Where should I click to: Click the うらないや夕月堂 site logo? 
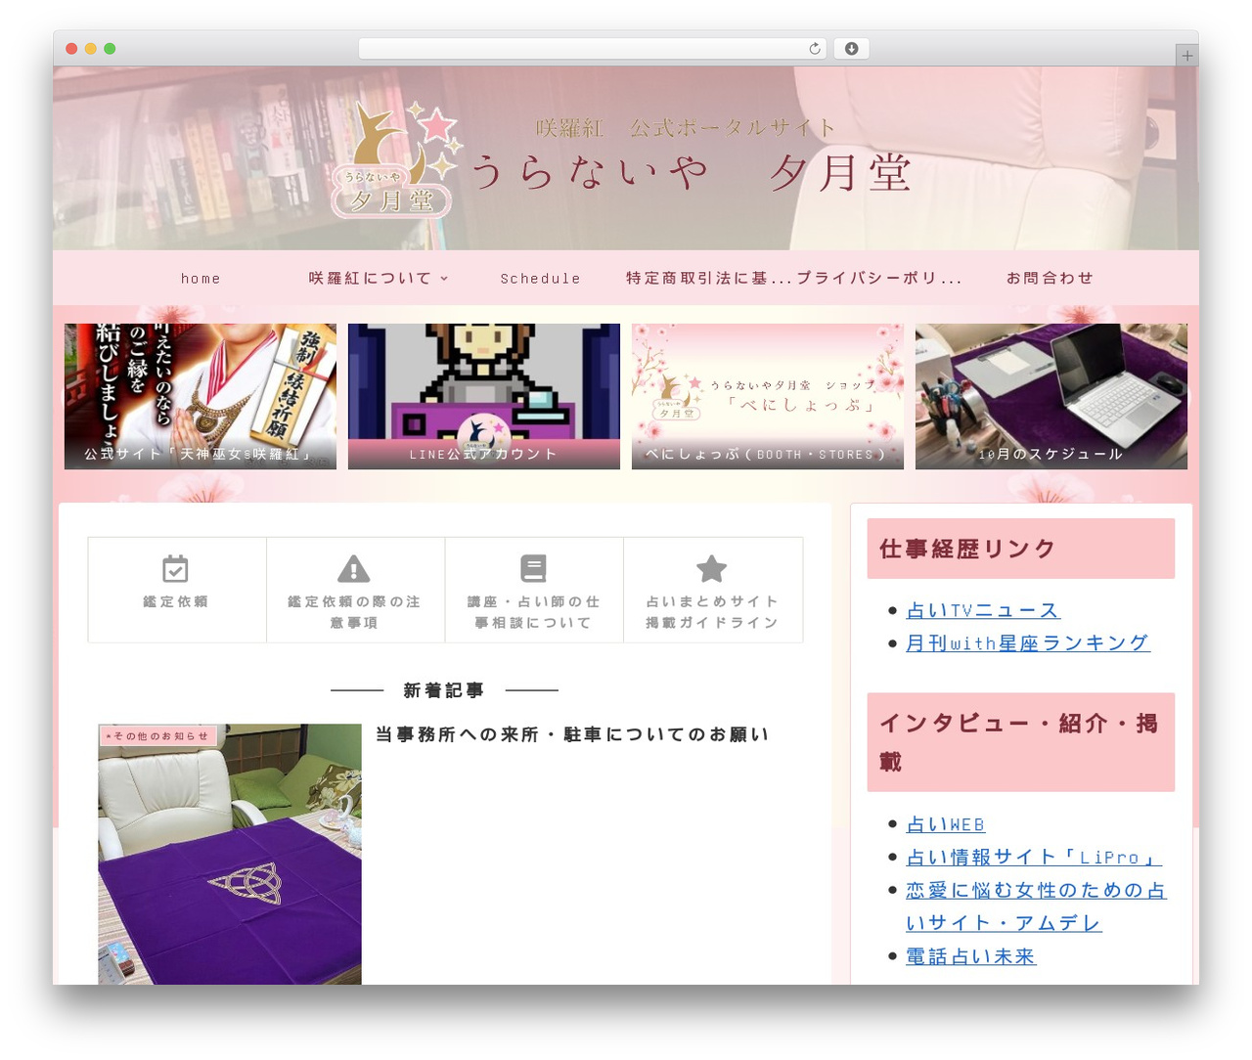click(x=395, y=159)
